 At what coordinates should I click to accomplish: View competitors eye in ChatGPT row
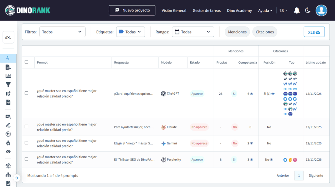(x=252, y=94)
